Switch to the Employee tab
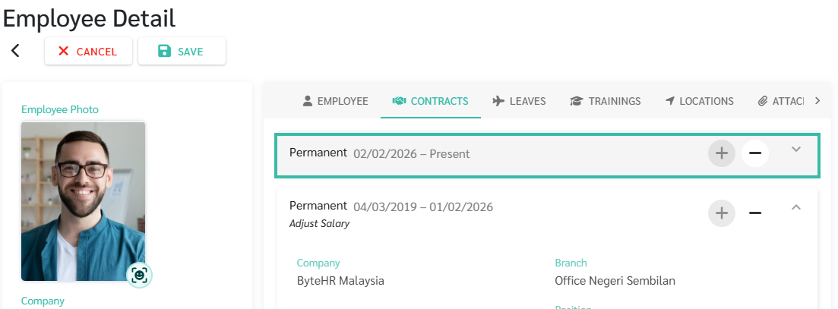 point(335,101)
